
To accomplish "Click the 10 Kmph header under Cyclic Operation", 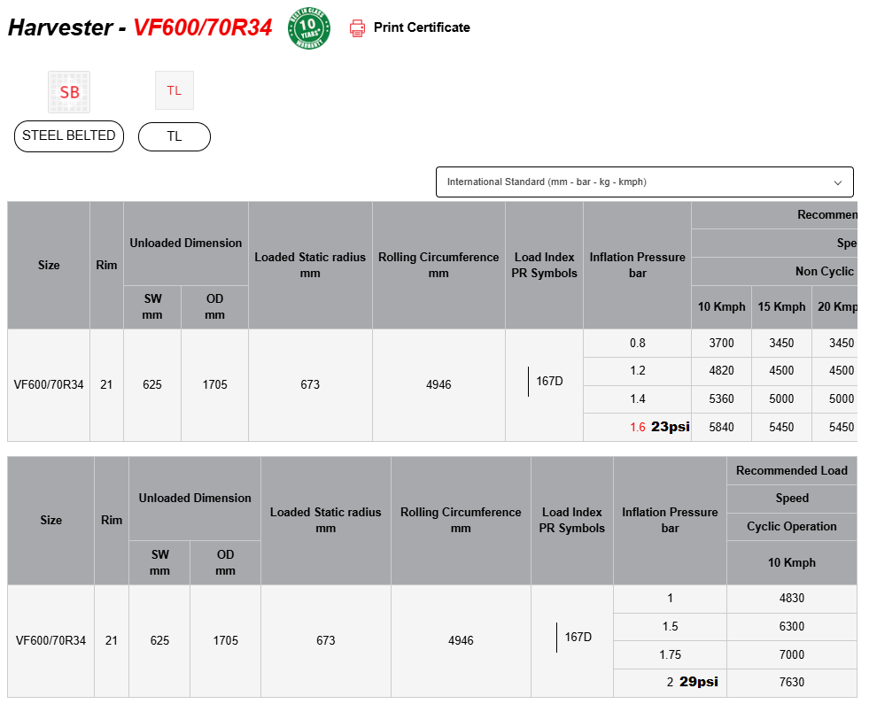I will point(791,562).
